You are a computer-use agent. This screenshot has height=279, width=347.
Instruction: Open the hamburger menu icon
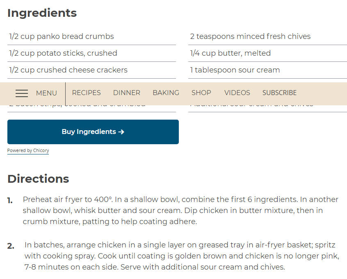click(x=22, y=93)
